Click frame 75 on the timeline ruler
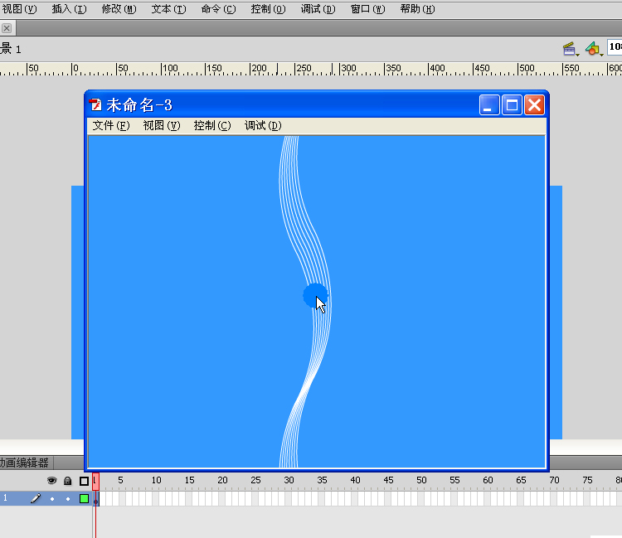Viewport: 622px width, 538px height. 587,480
